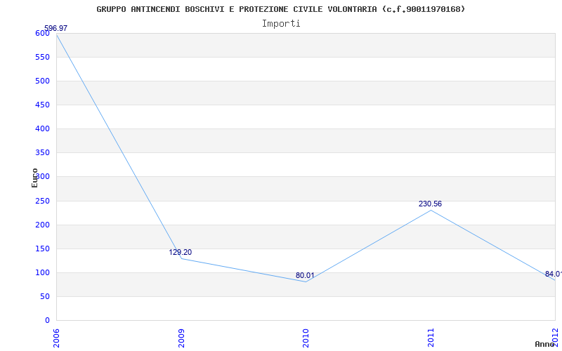Viewport: 562px width, 351px height.
Task: Click the 250 y-axis tick label
Action: pyautogui.click(x=42, y=201)
